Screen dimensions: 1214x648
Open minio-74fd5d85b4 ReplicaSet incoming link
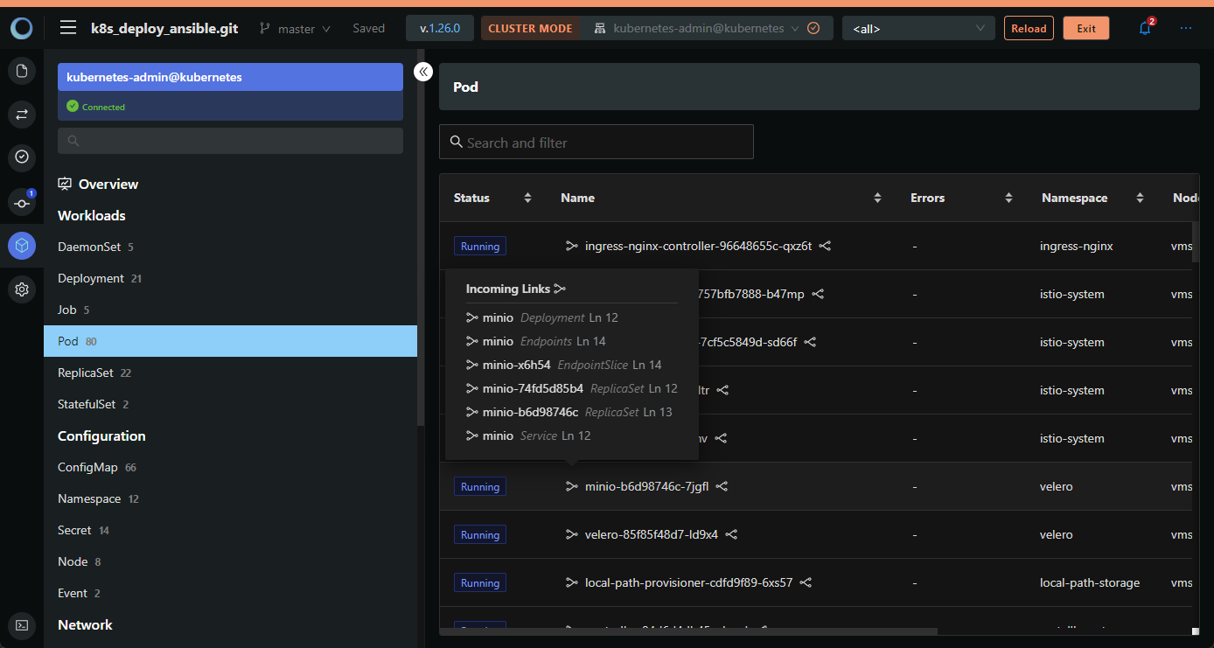572,388
